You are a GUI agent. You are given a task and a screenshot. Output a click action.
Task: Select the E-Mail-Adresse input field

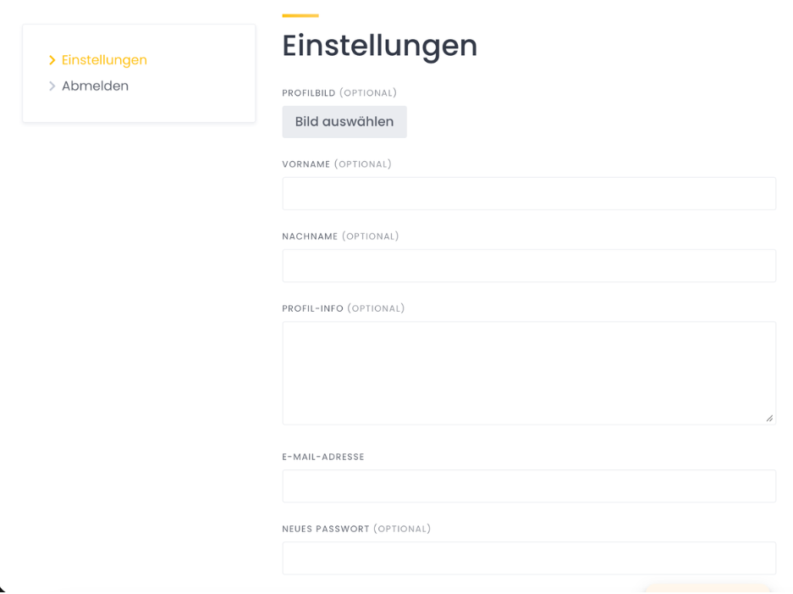[528, 486]
